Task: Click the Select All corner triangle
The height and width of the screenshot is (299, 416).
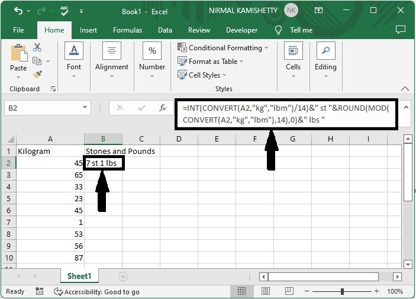Action: point(10,139)
